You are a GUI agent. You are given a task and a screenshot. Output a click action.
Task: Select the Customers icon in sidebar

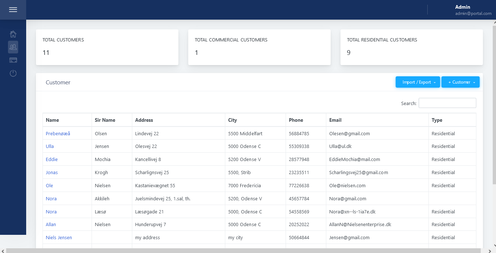coord(13,47)
